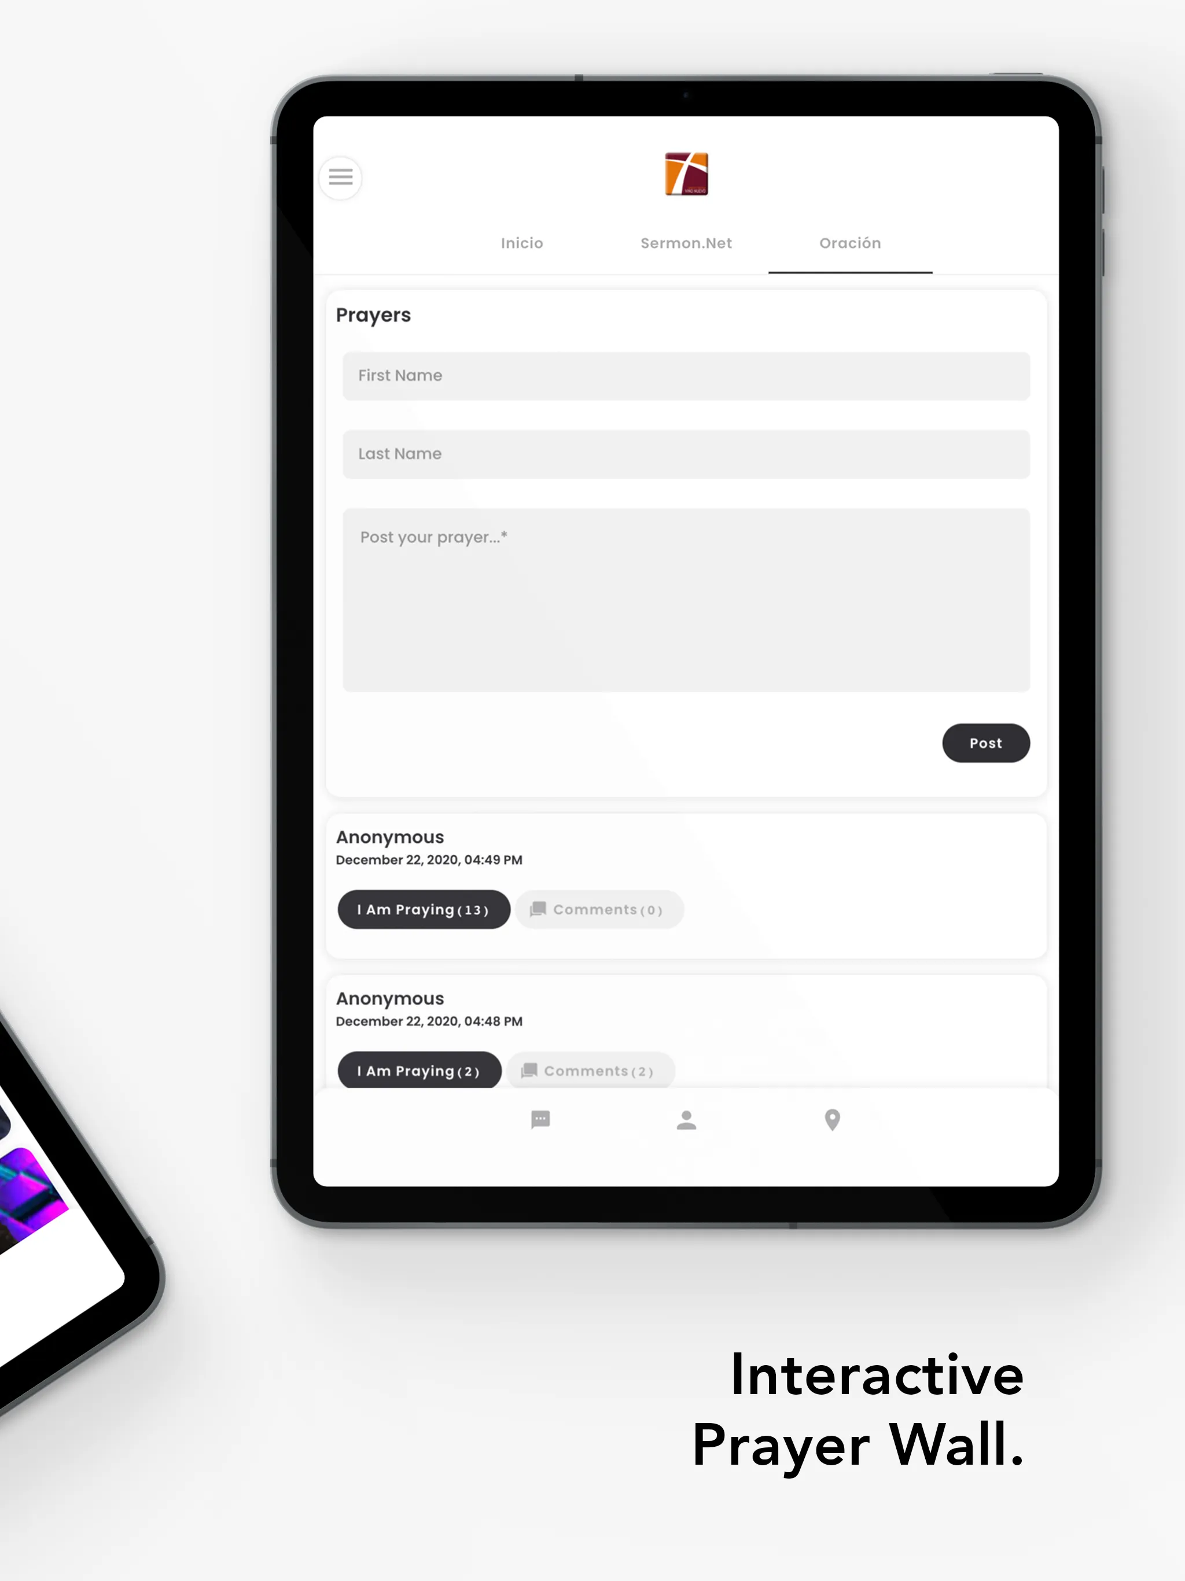Expand Comments on first anonymous post
This screenshot has width=1185, height=1581.
click(x=598, y=909)
